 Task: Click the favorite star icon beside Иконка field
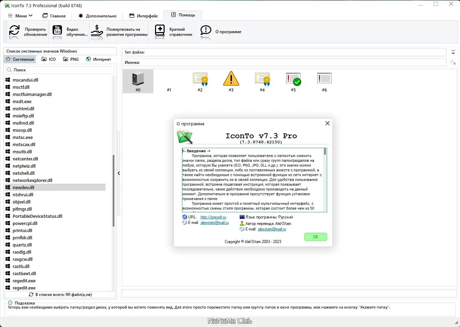pyautogui.click(x=453, y=62)
